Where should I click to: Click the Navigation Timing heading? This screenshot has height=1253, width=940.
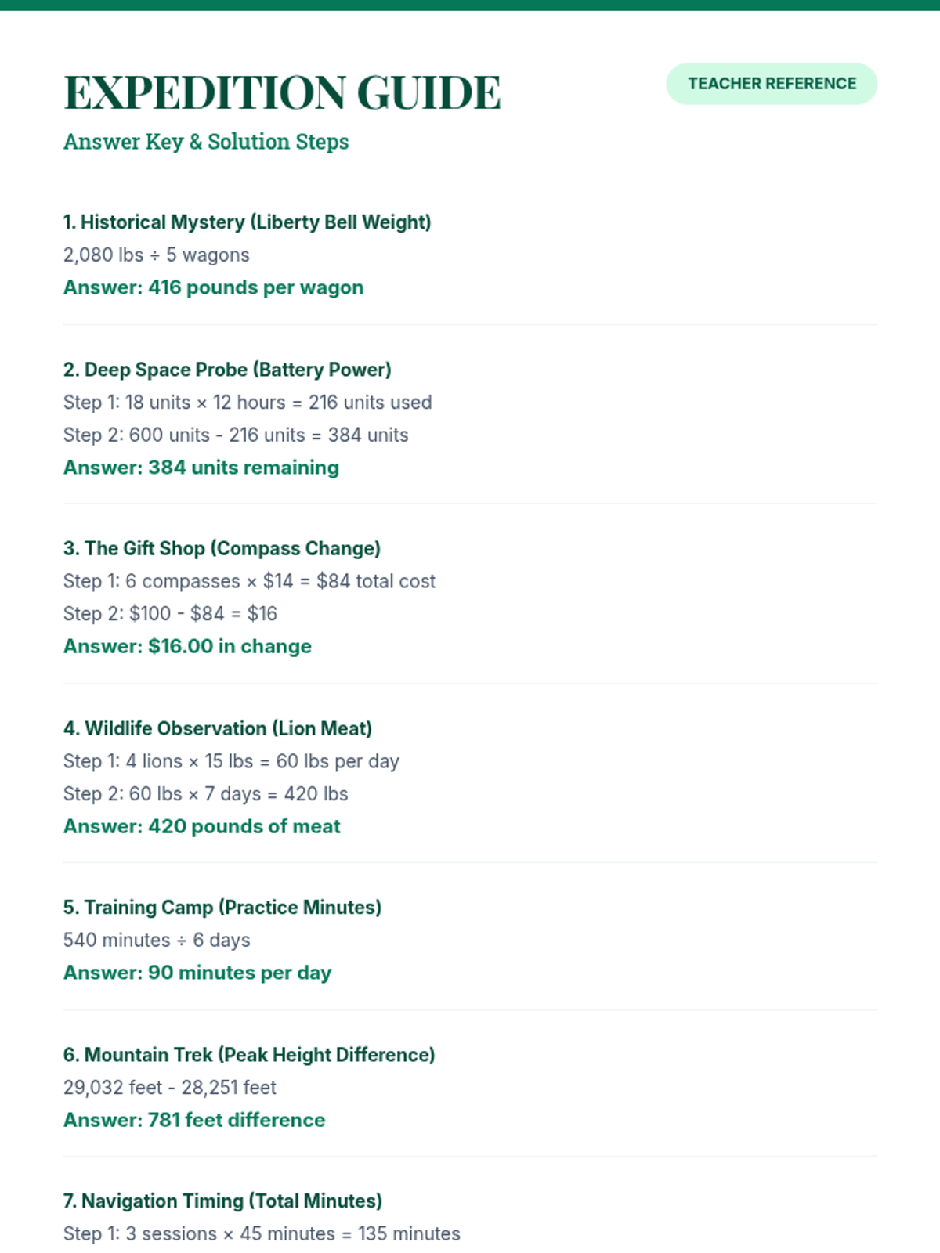coord(222,1201)
